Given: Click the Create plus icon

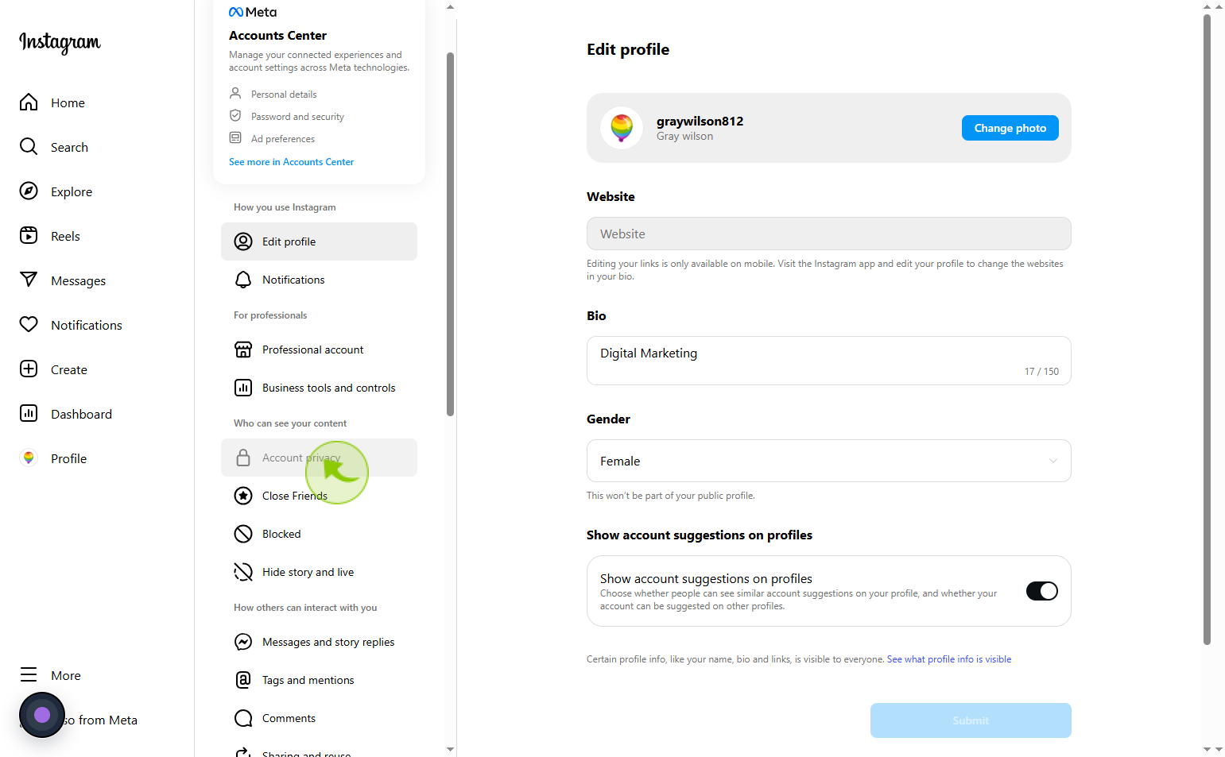Looking at the screenshot, I should coord(29,369).
